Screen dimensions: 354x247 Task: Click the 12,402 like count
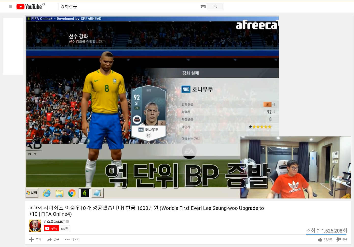pyautogui.click(x=328, y=239)
